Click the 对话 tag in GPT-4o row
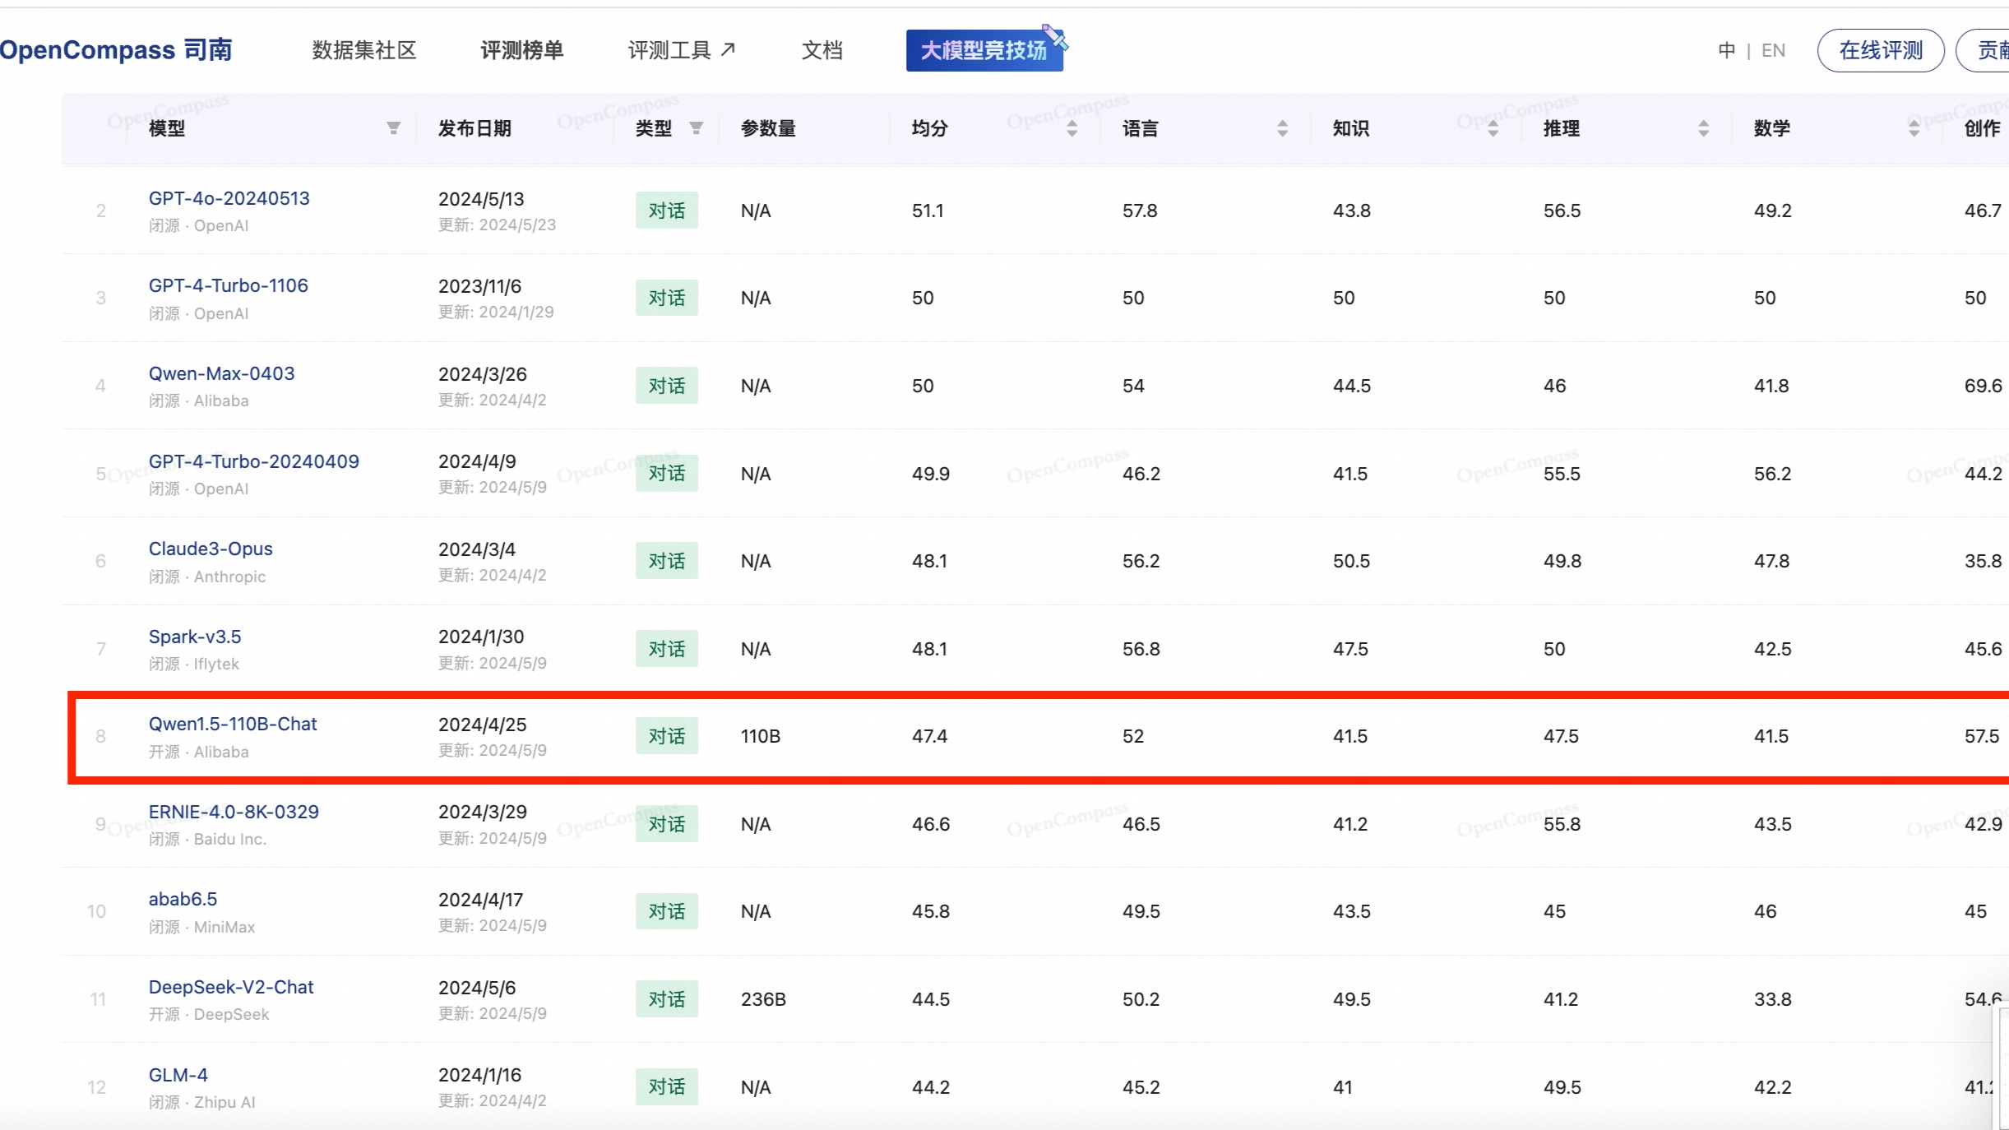Image resolution: width=2009 pixels, height=1130 pixels. coord(667,211)
